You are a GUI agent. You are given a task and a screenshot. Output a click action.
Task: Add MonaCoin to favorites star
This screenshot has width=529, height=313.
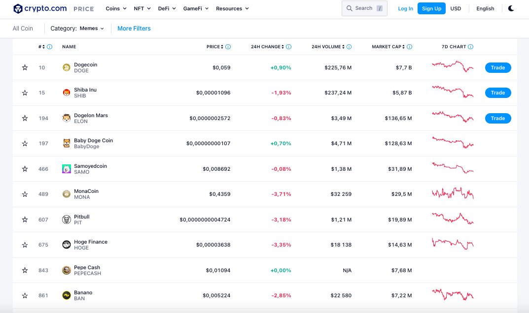(x=25, y=194)
